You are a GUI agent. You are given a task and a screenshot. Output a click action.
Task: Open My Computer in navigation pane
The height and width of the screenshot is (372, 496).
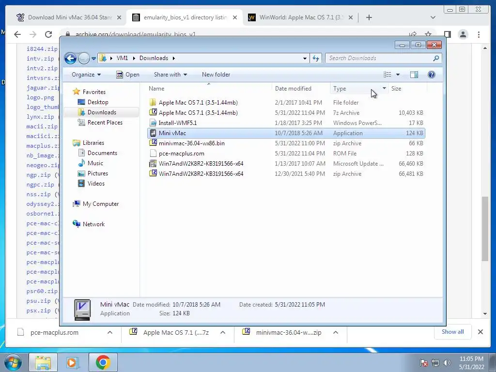click(101, 204)
